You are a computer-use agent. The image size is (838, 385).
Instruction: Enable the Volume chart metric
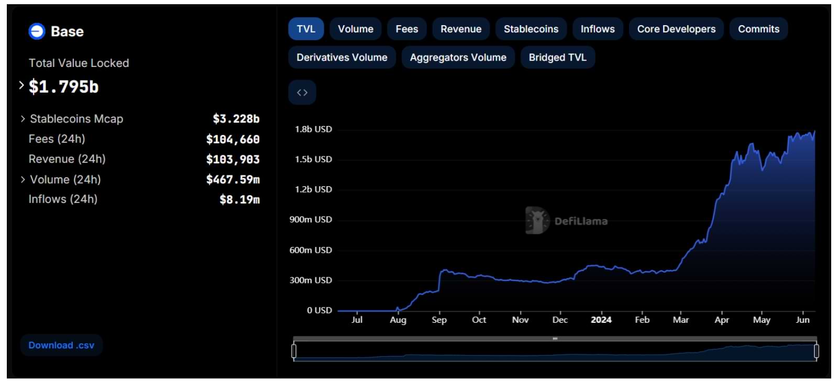pyautogui.click(x=355, y=29)
